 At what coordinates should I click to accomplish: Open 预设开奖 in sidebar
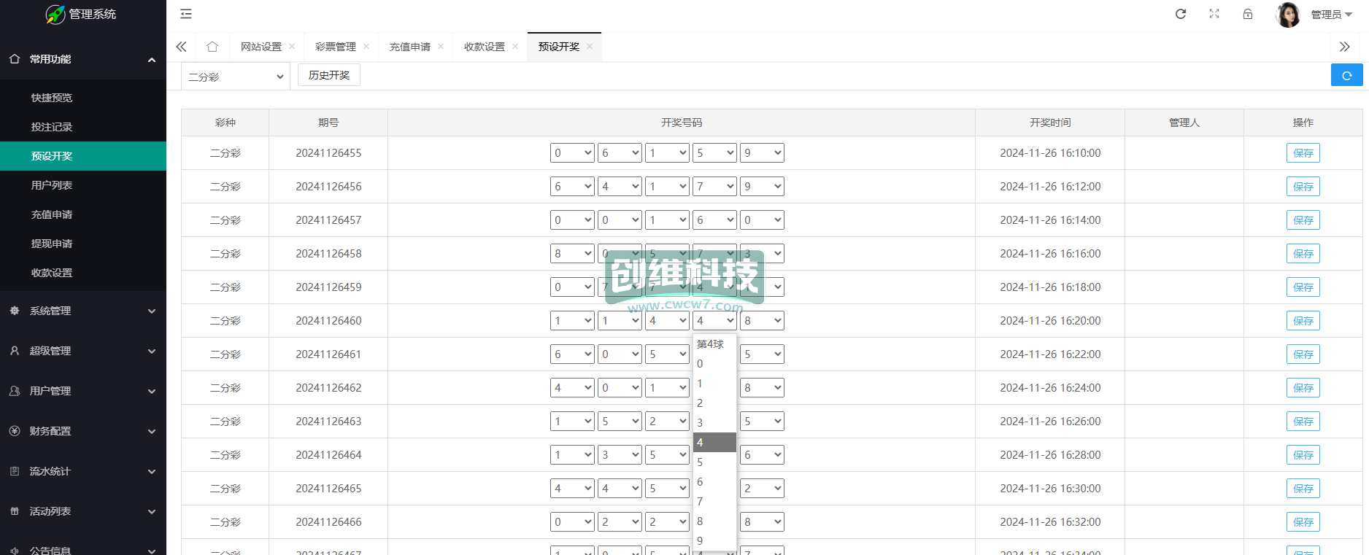83,156
